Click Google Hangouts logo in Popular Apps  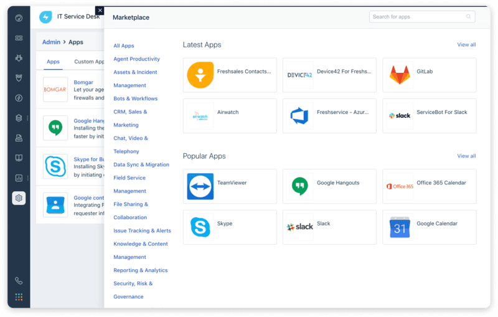[x=300, y=186]
